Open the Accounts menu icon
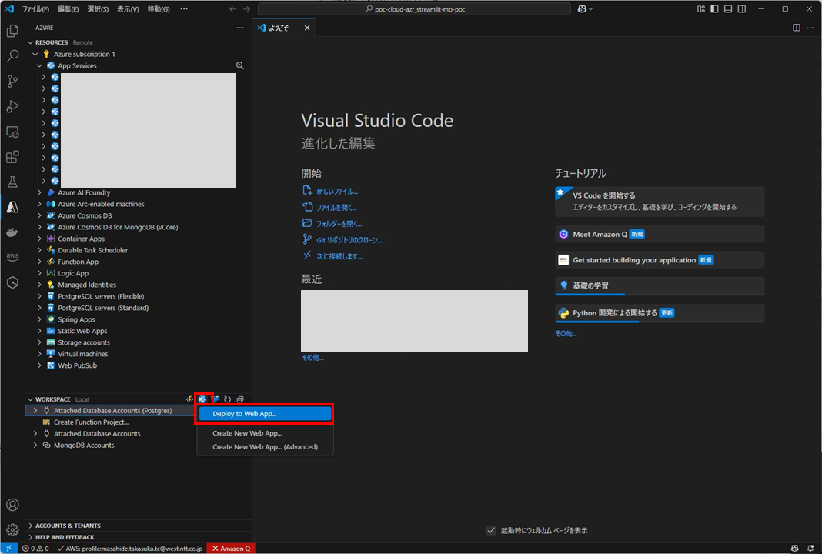 click(12, 505)
